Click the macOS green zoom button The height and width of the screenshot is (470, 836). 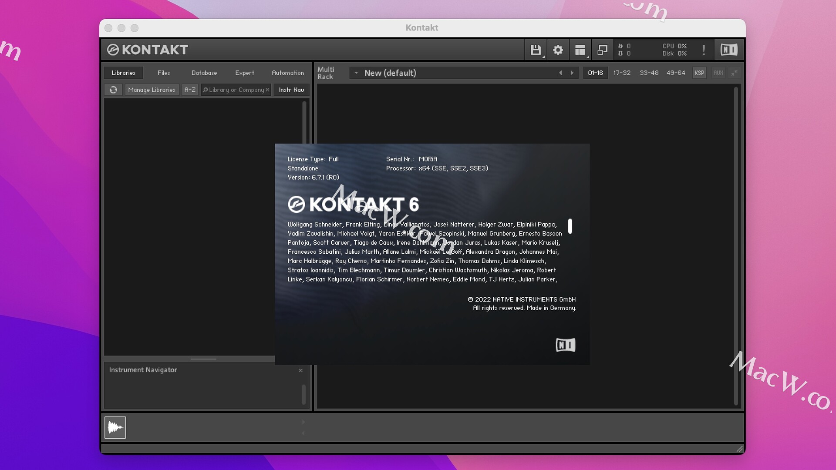135,28
